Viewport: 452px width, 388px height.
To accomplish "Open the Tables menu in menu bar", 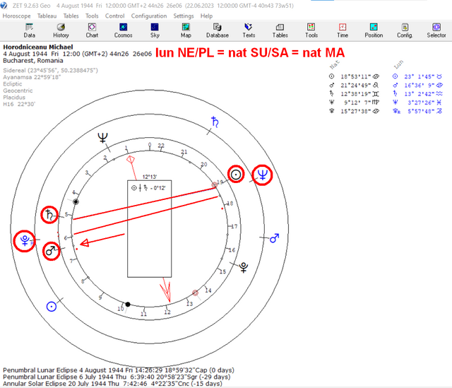I will tap(71, 16).
